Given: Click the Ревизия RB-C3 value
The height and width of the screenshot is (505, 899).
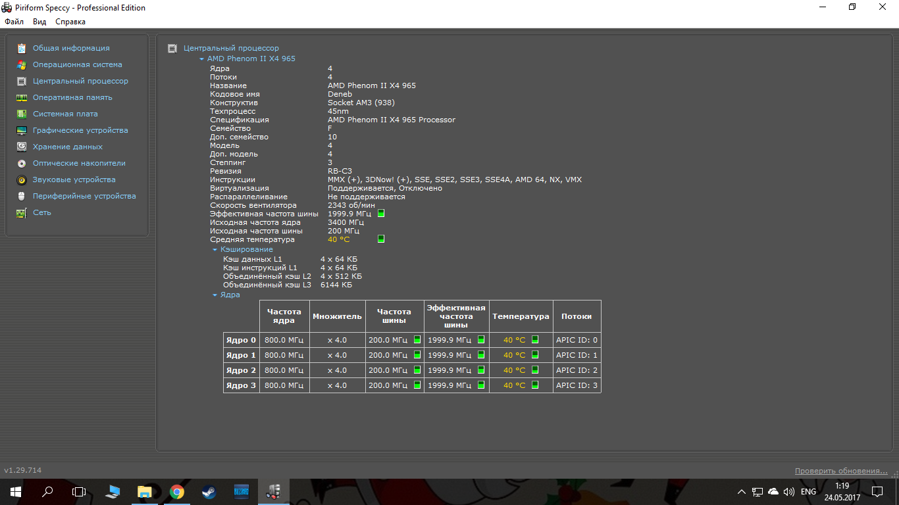Looking at the screenshot, I should click(x=340, y=171).
